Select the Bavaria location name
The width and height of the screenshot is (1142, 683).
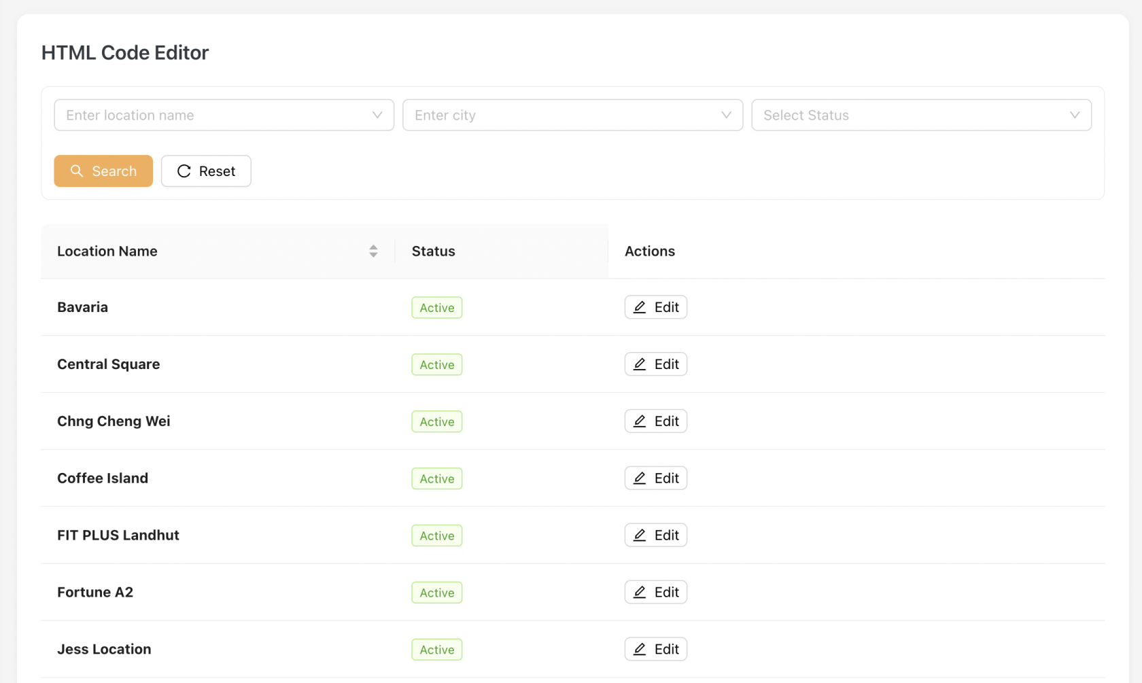point(82,307)
